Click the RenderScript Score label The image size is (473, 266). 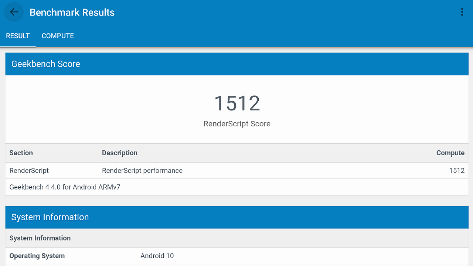[x=237, y=124]
